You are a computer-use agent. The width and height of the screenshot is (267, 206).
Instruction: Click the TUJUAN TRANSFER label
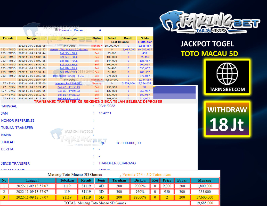click(17, 128)
